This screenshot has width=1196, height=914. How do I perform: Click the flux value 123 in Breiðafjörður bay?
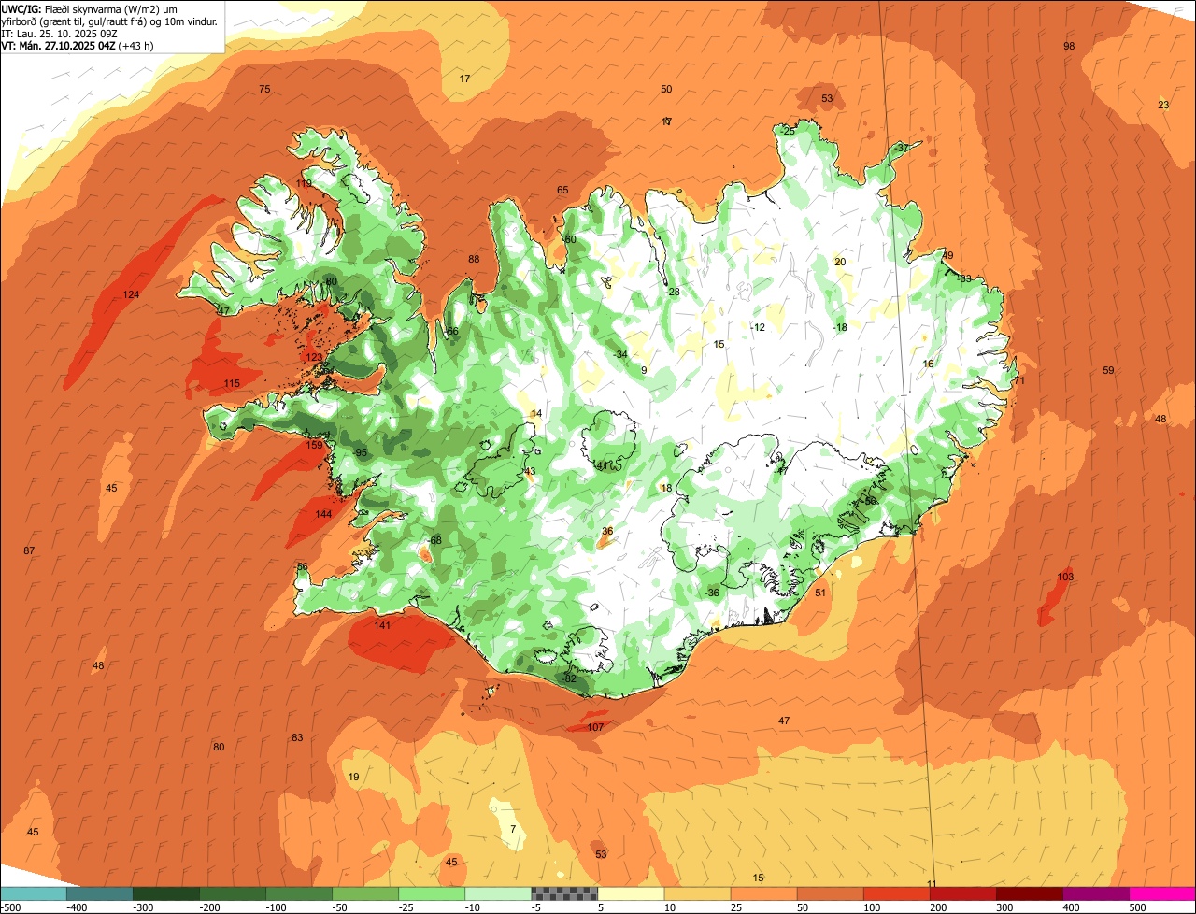(x=314, y=357)
